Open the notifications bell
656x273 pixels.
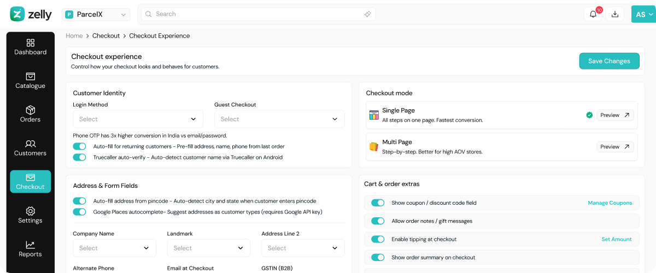click(x=593, y=14)
